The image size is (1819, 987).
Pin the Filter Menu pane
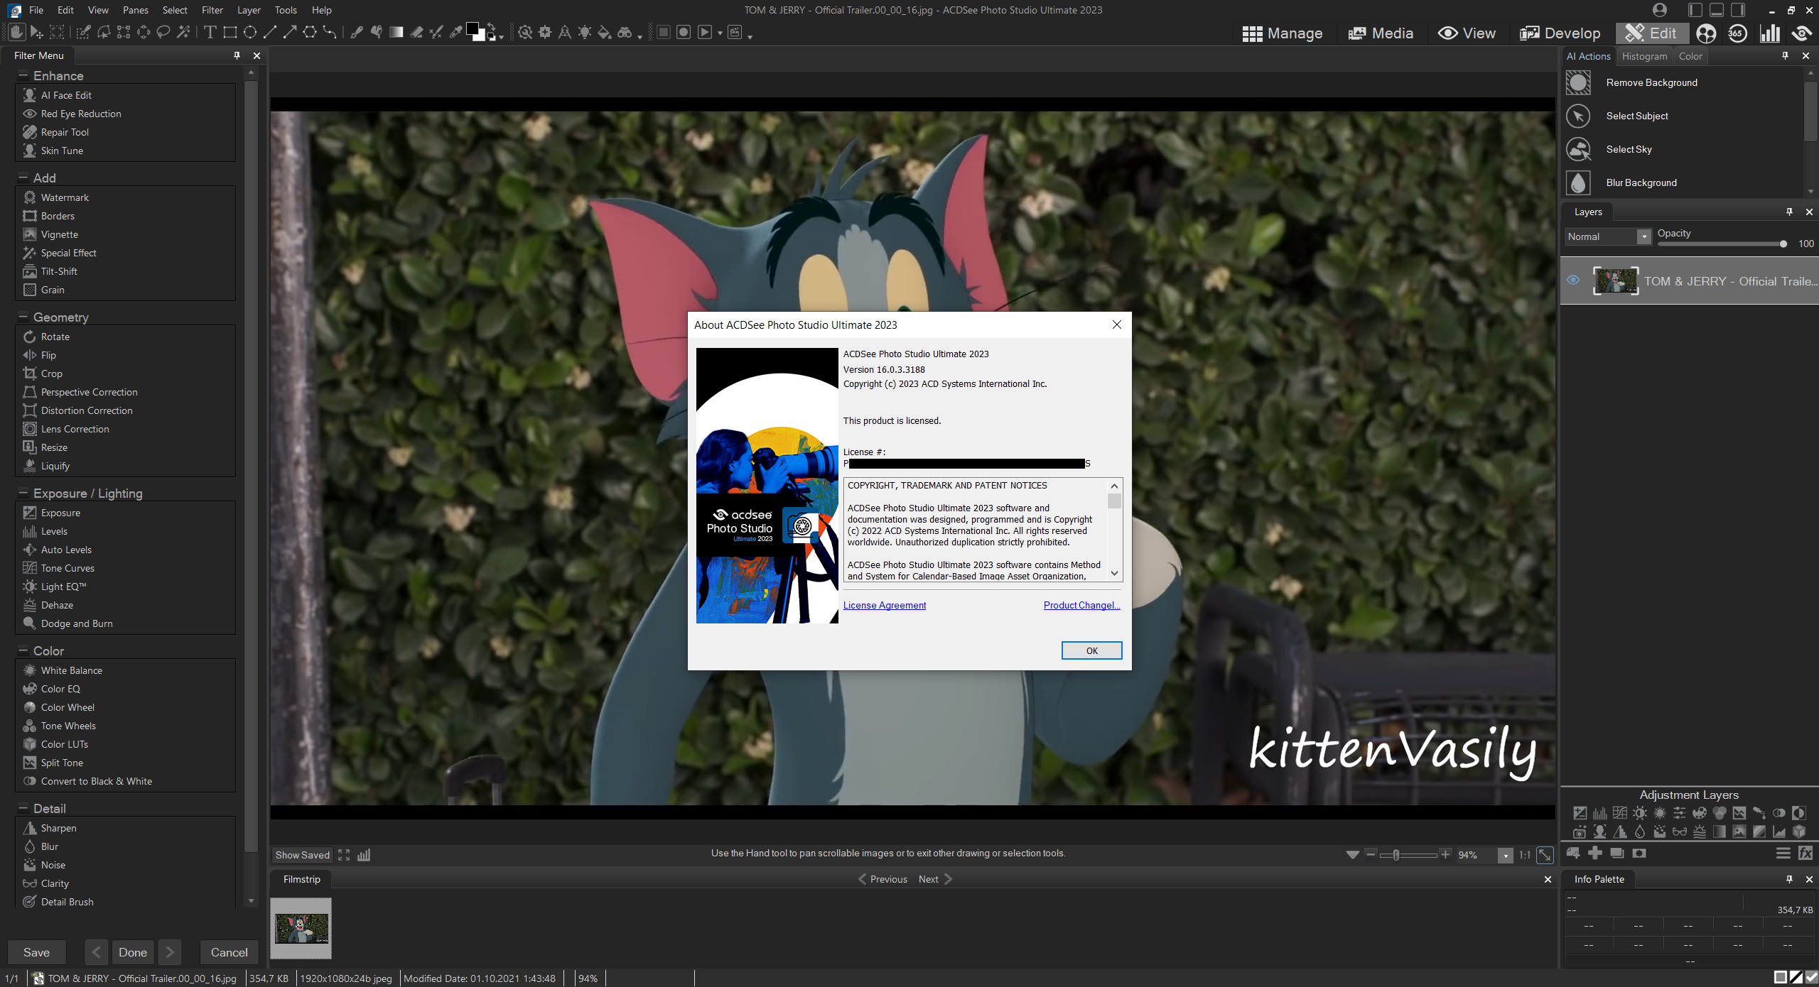point(237,55)
